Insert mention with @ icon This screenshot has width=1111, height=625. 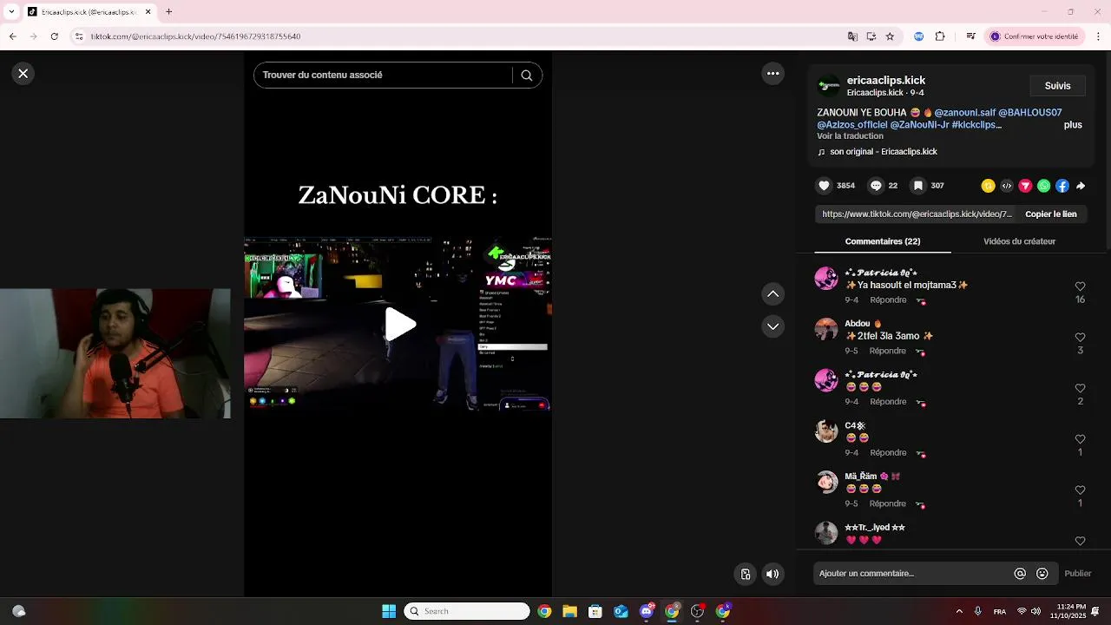[1020, 574]
